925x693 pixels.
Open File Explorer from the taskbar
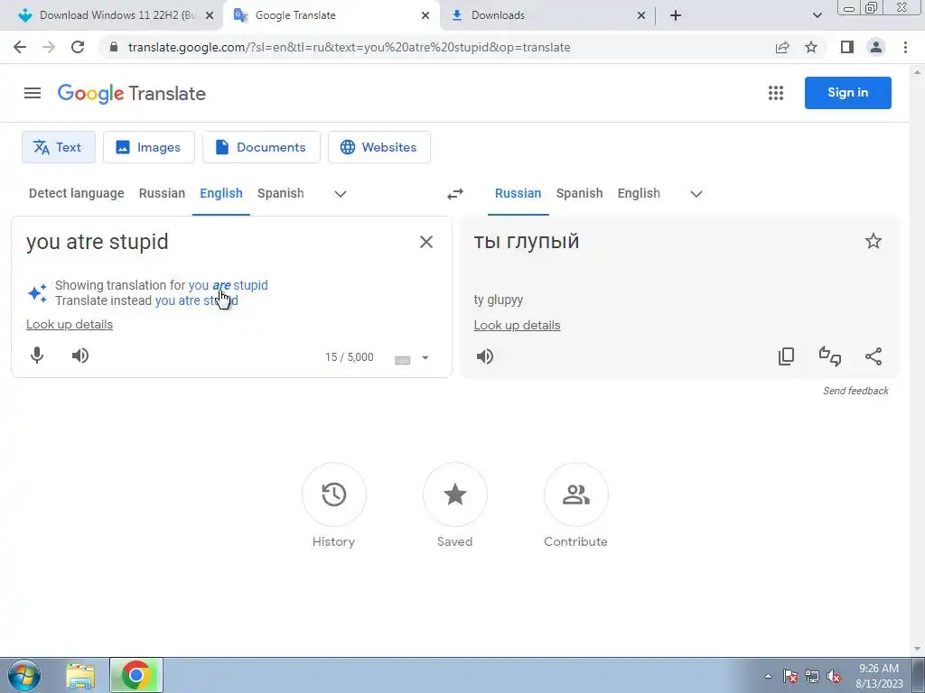(x=80, y=676)
